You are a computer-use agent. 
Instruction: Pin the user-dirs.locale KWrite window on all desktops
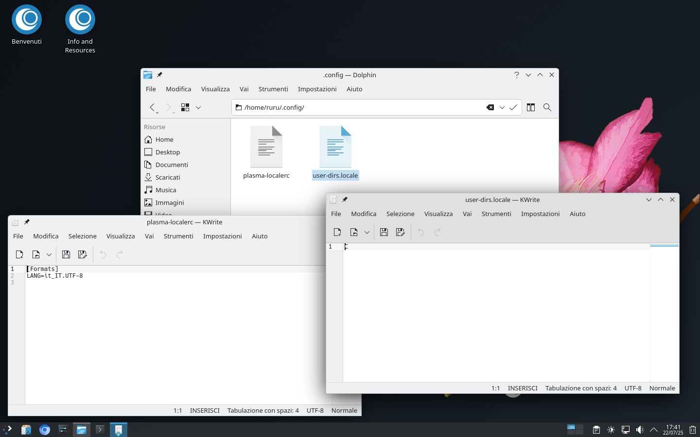345,200
